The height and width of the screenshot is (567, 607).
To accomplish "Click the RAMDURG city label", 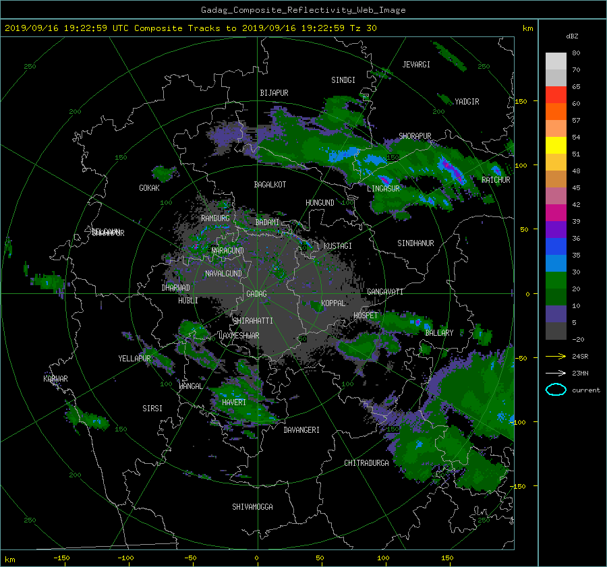I will click(x=215, y=218).
